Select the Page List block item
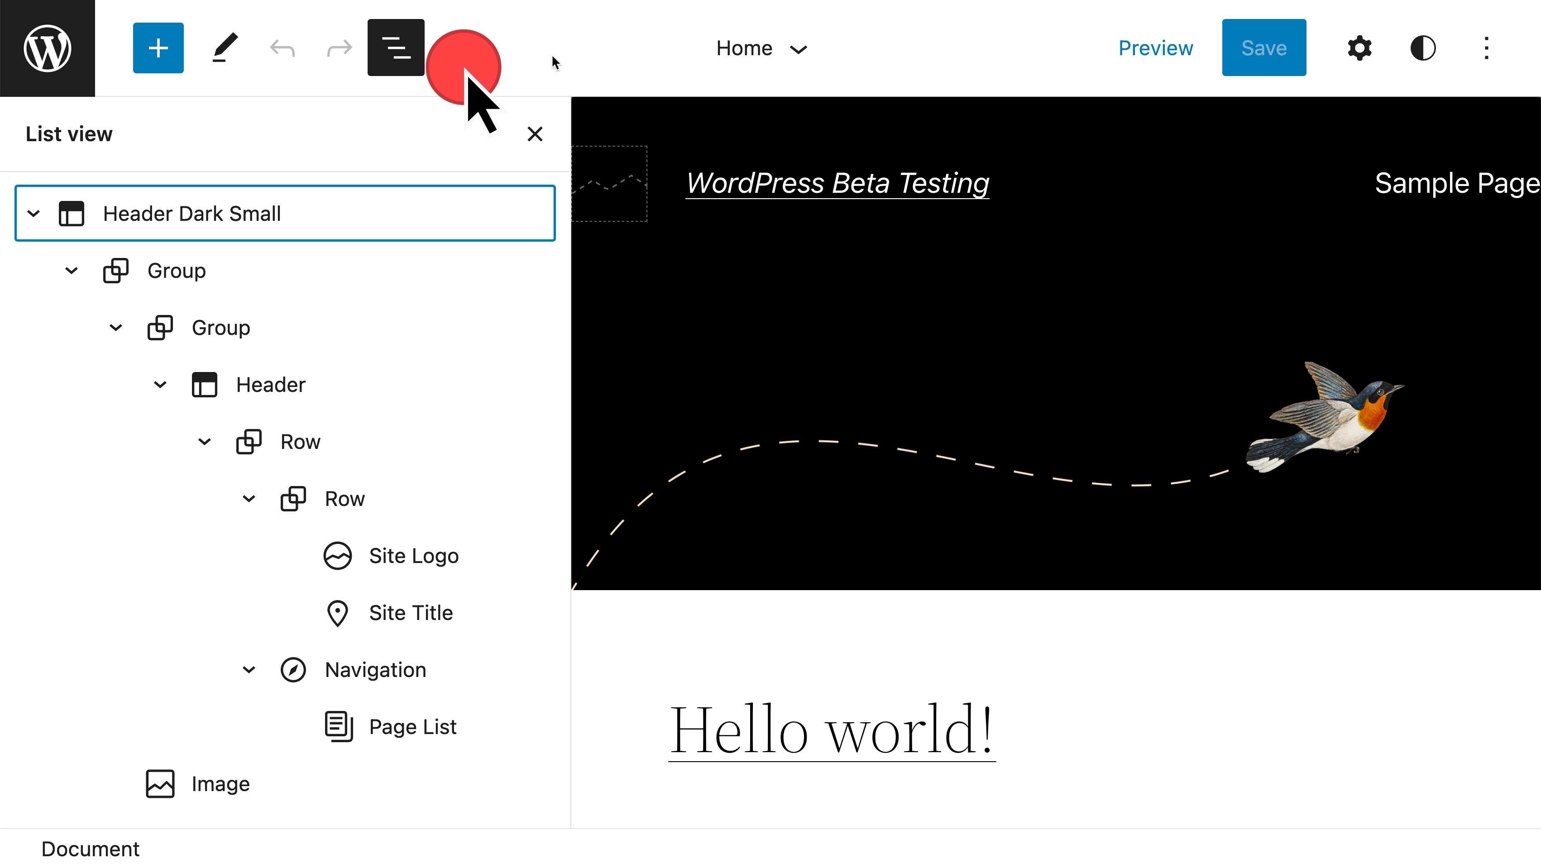This screenshot has height=868, width=1541. 412,727
